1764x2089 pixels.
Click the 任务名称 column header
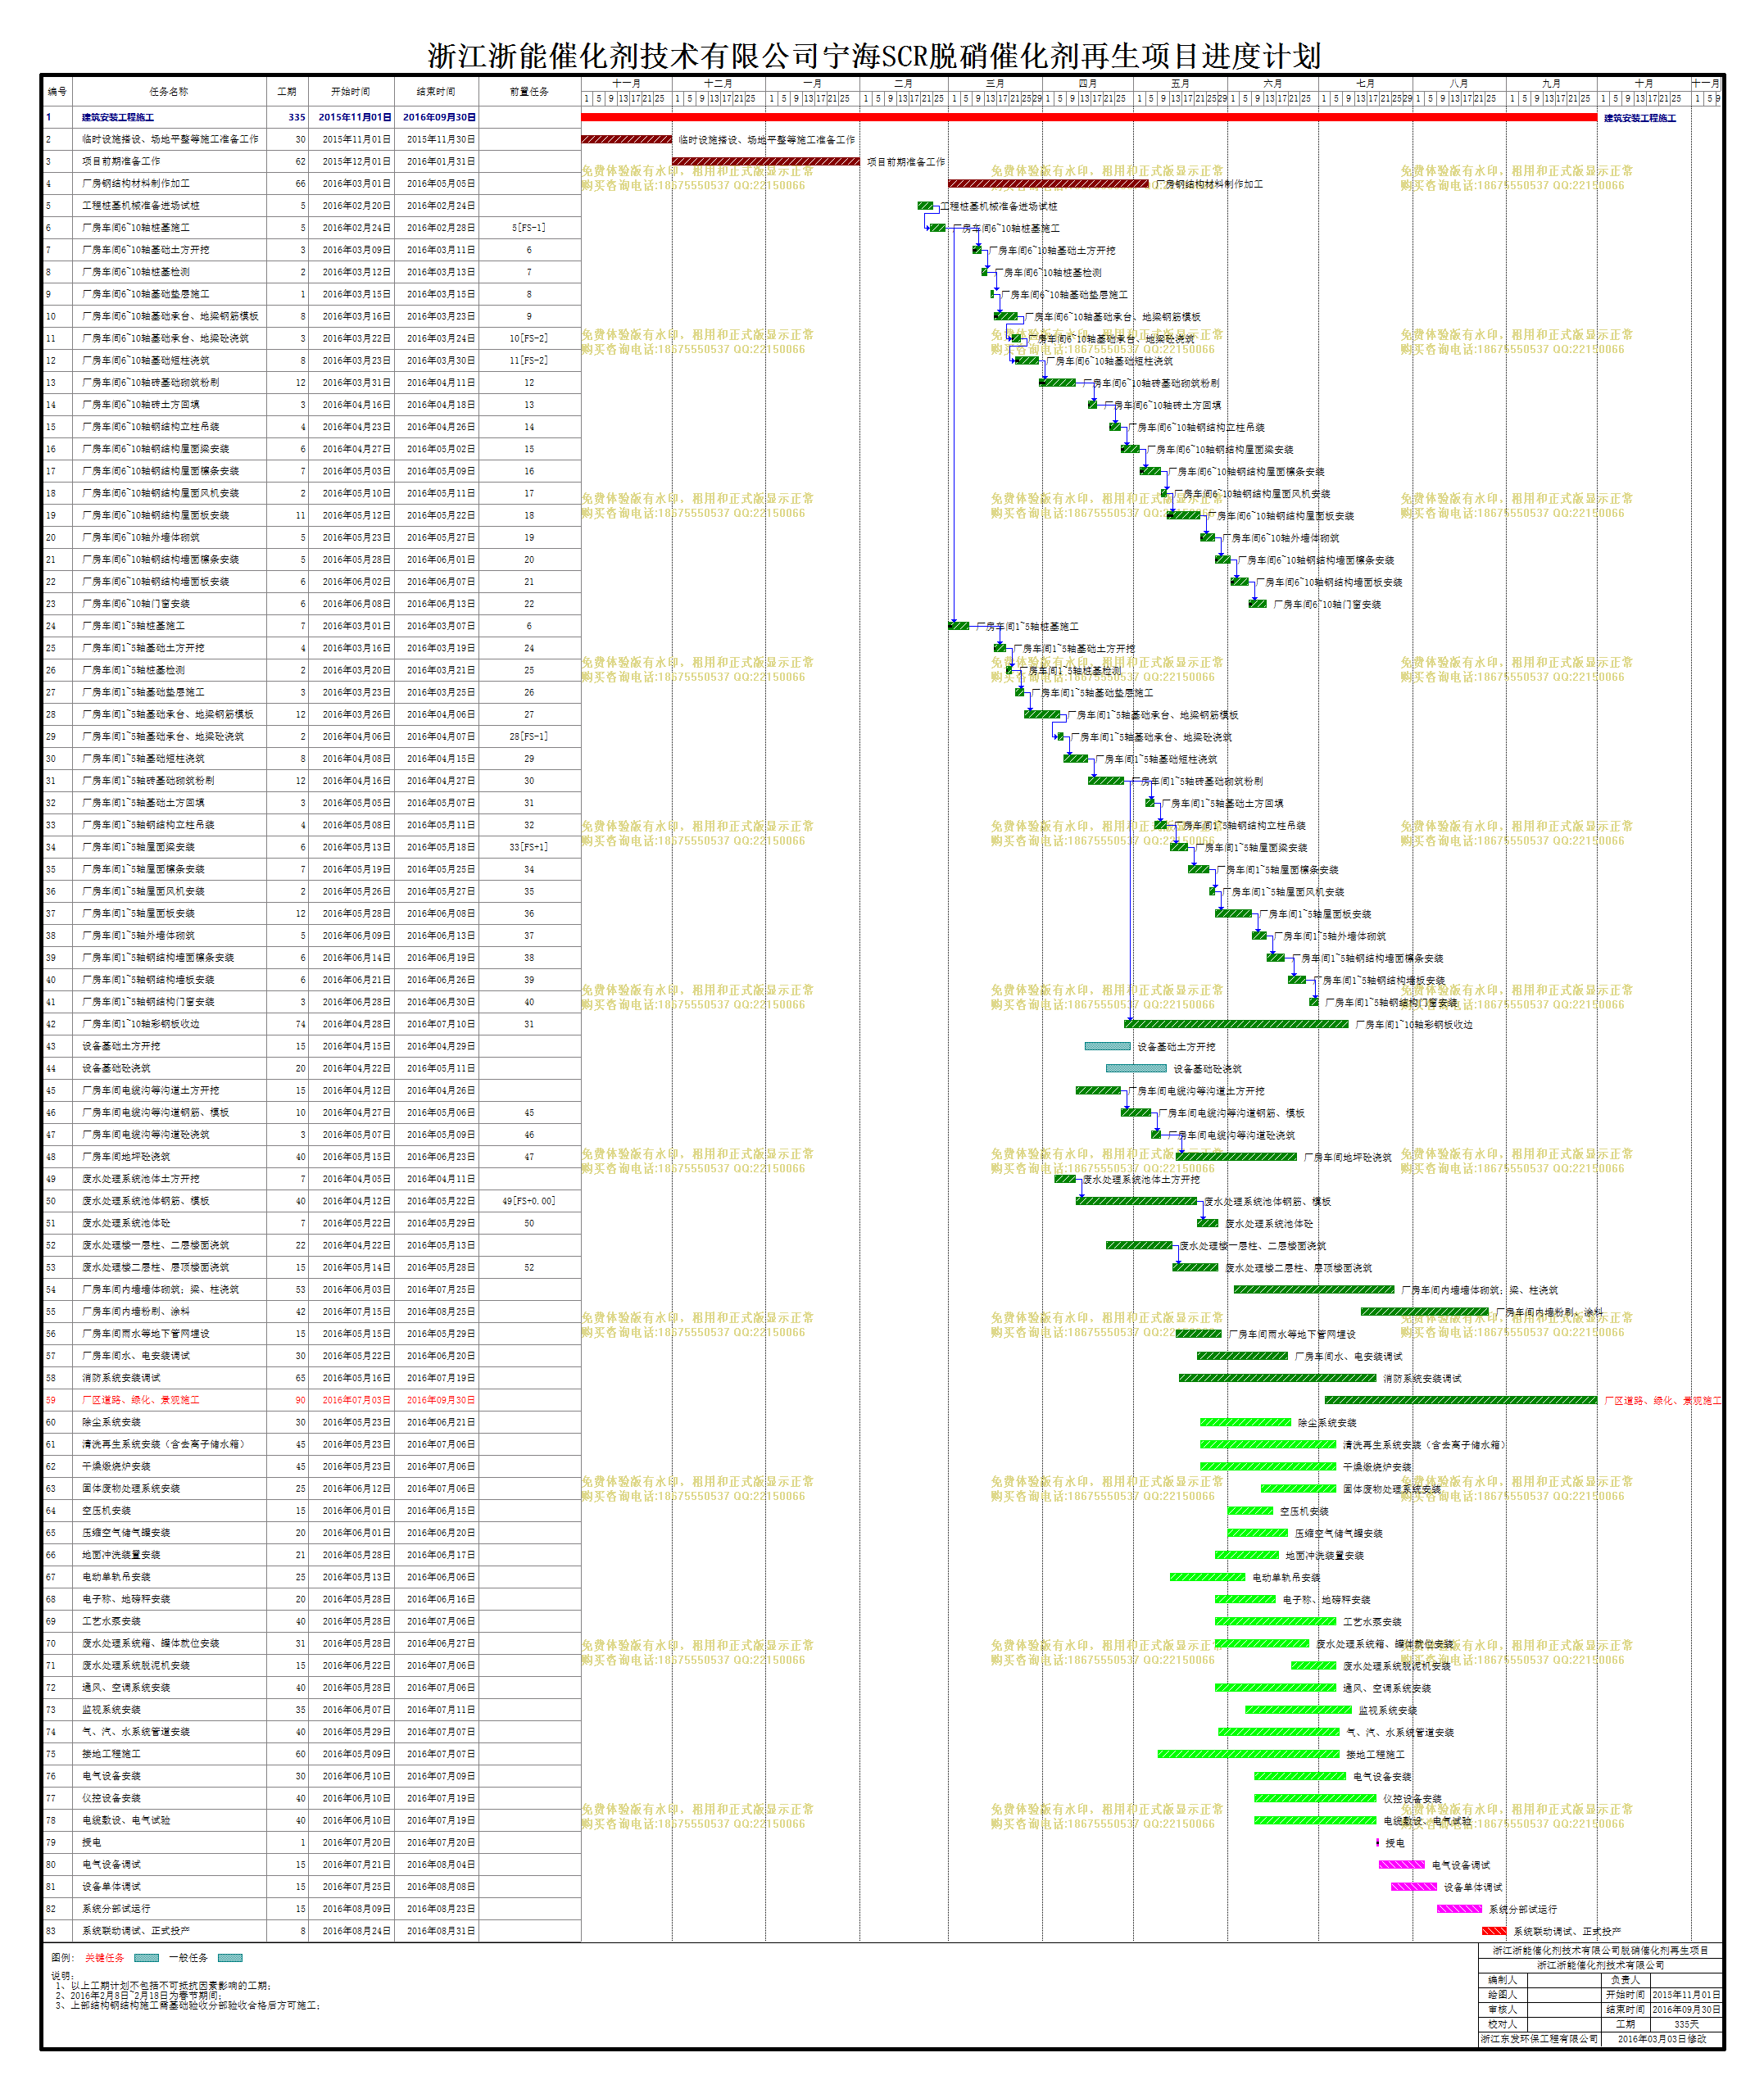coord(169,91)
